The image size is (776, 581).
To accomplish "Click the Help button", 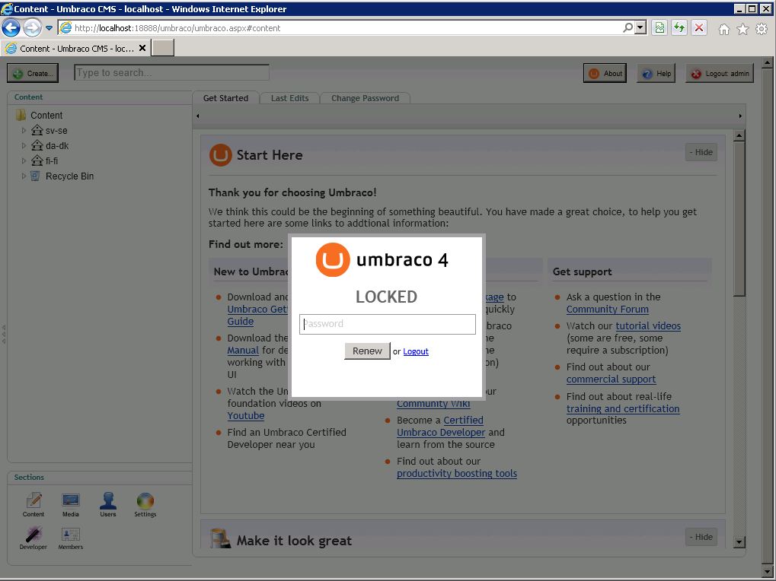I will point(656,73).
